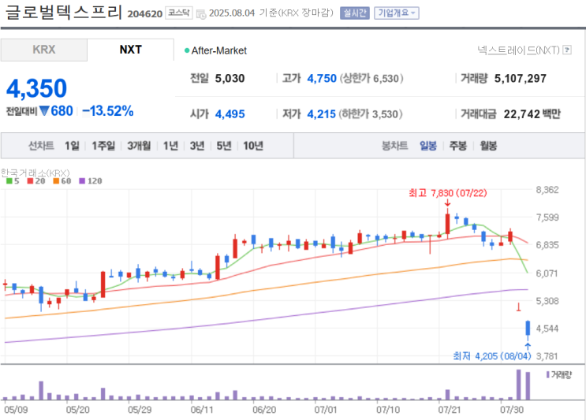Click the After-Market status indicator
The image size is (586, 420).
click(215, 50)
